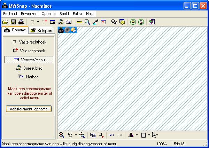Screen dimensions: 209x148
Task: Open the 100% zoom level dropdown
Action: [x=76, y=135]
